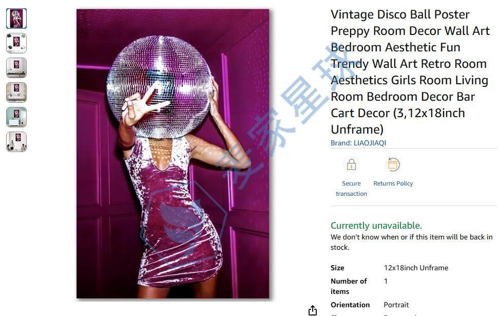The height and width of the screenshot is (316, 498).
Task: Click the 12x18inch Unframe size value
Action: [x=416, y=268]
